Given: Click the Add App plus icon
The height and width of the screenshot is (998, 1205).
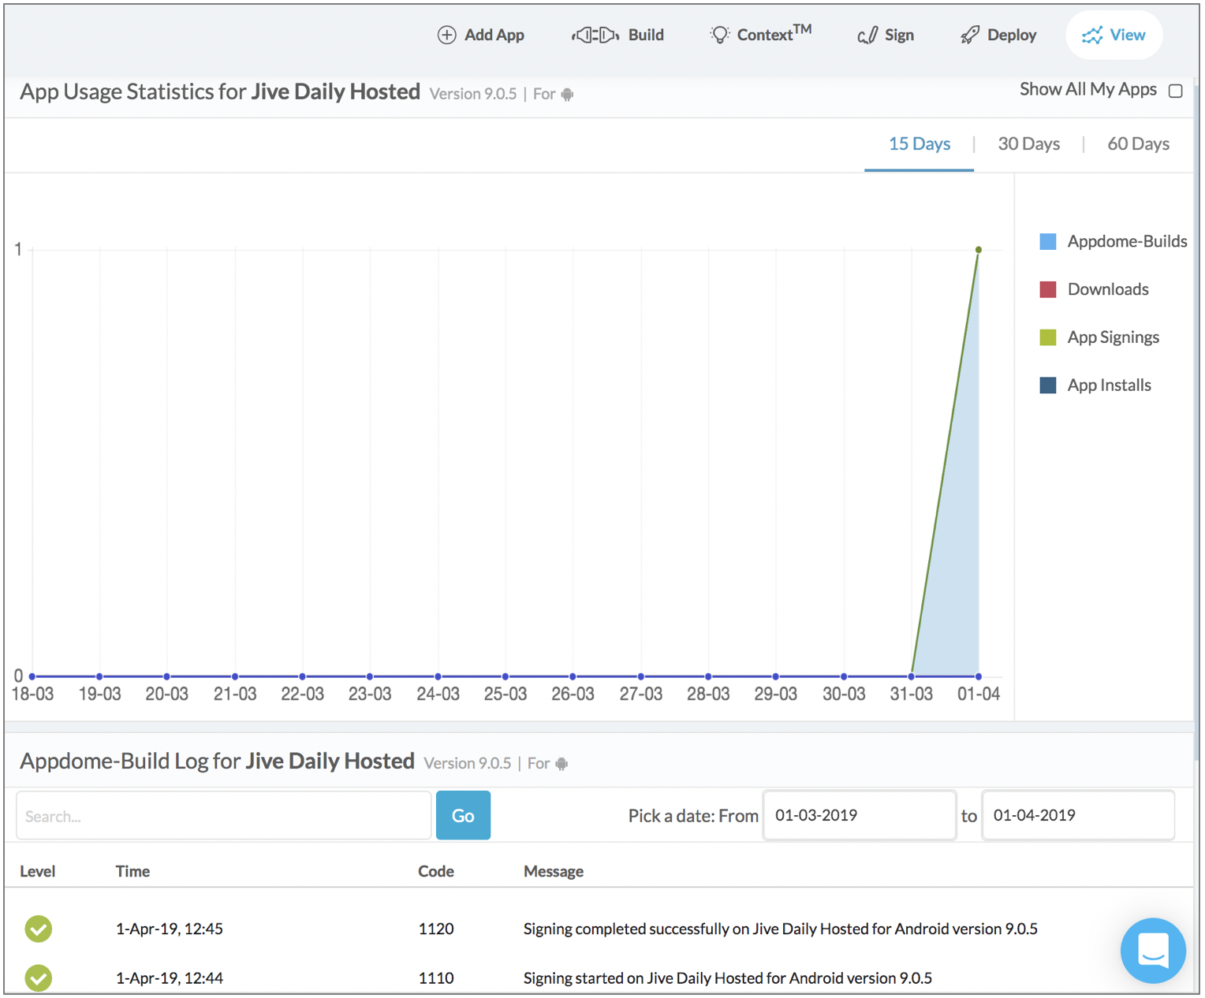Looking at the screenshot, I should (447, 35).
